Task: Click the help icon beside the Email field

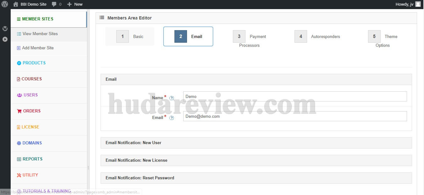Action: coord(172,118)
